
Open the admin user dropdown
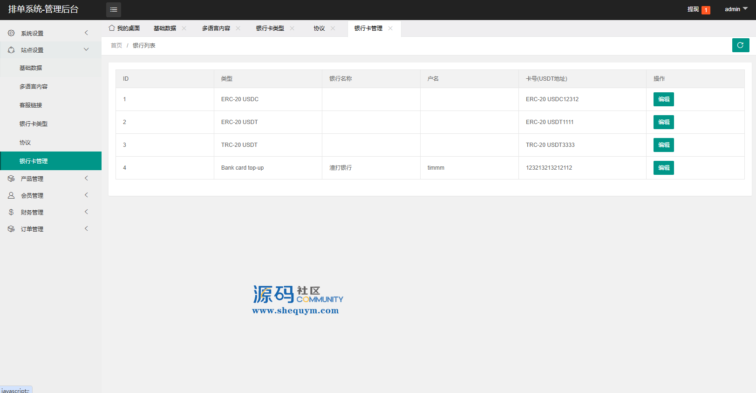[736, 9]
